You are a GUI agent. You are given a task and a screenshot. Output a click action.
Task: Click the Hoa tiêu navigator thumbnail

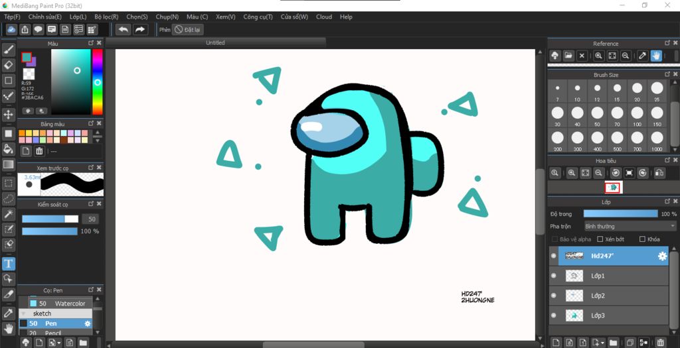point(613,188)
